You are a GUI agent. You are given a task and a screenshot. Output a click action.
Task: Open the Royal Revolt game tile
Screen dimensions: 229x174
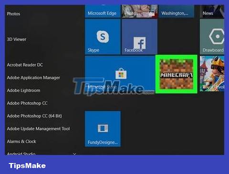tap(212, 73)
